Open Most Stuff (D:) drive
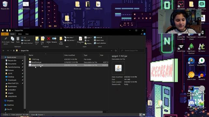 click(x=13, y=83)
